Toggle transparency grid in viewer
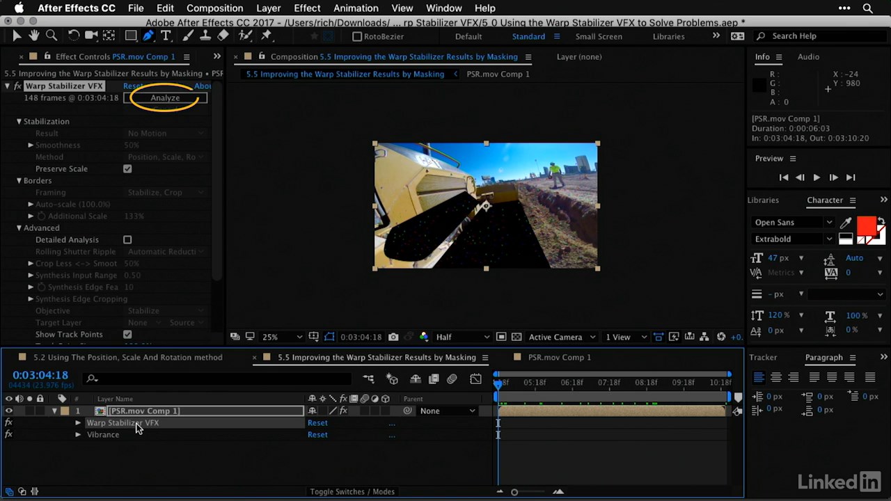Image resolution: width=891 pixels, height=501 pixels. coord(517,337)
